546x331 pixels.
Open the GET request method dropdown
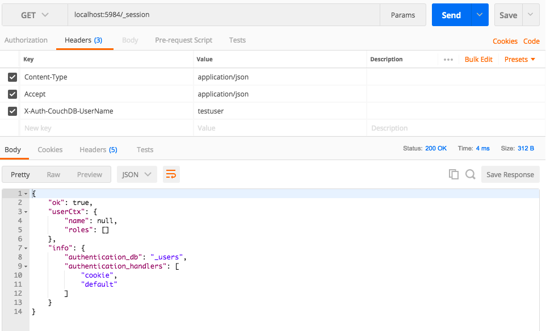[x=34, y=14]
